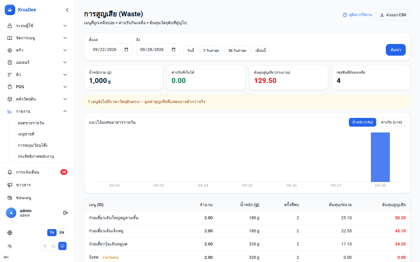Click the 09-28 bar in the chart
420x262 pixels.
pyautogui.click(x=380, y=157)
